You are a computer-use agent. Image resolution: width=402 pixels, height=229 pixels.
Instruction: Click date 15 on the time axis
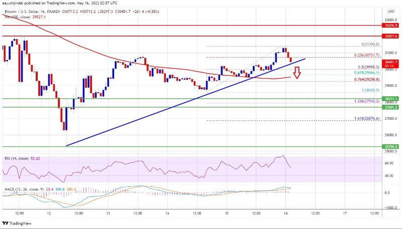227,213
